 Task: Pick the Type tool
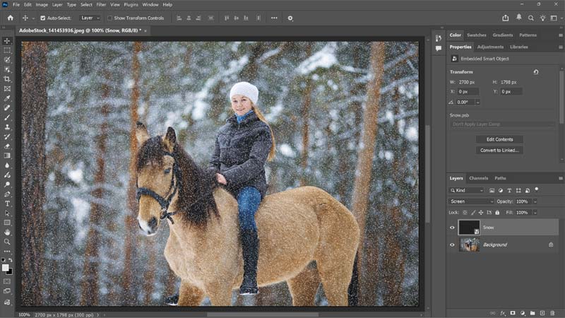coord(7,204)
